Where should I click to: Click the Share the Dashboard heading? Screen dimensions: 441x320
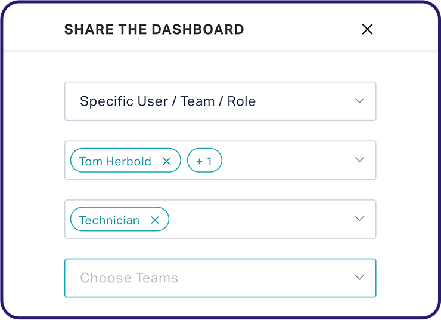coord(154,30)
